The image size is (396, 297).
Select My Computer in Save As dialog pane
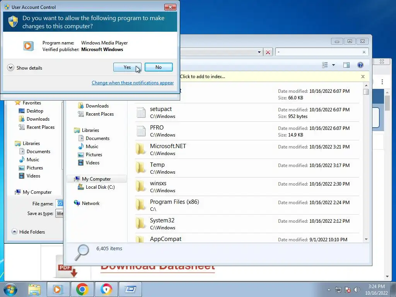click(33, 192)
